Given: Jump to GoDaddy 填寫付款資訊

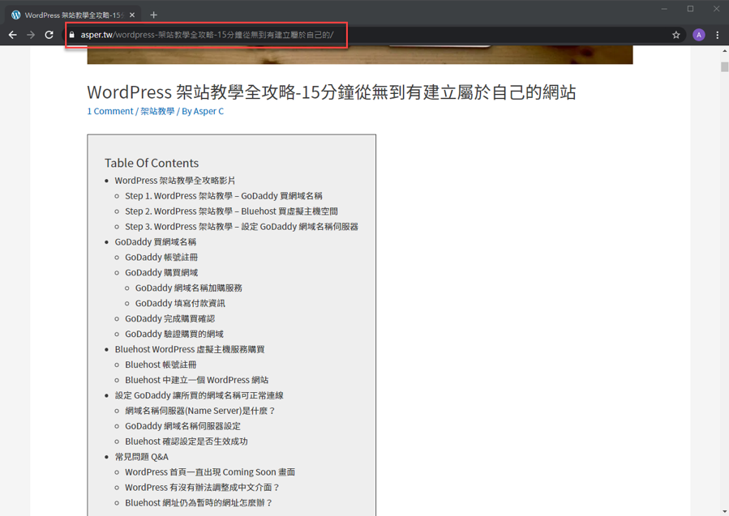Looking at the screenshot, I should click(x=180, y=303).
